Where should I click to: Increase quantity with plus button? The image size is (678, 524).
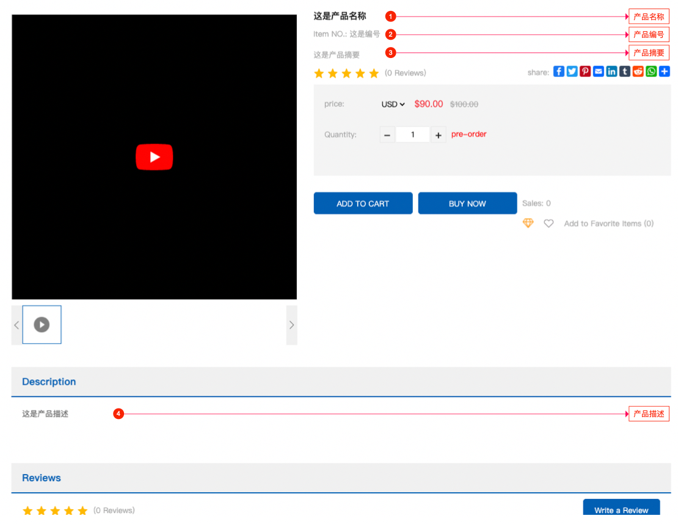[x=439, y=135]
